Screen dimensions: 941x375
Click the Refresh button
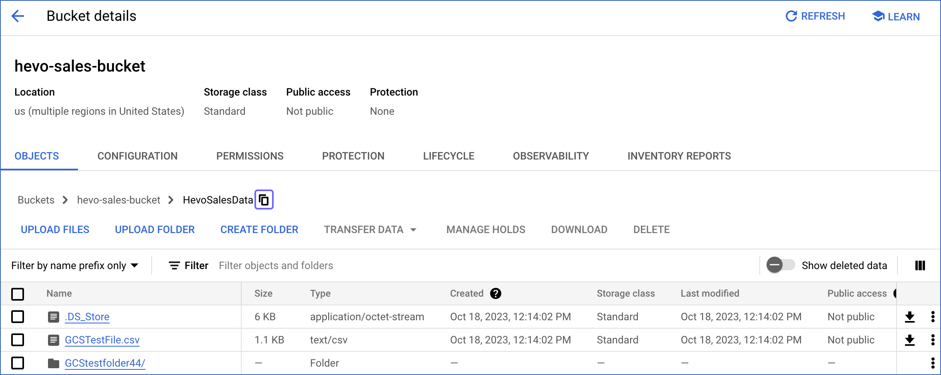click(x=815, y=16)
